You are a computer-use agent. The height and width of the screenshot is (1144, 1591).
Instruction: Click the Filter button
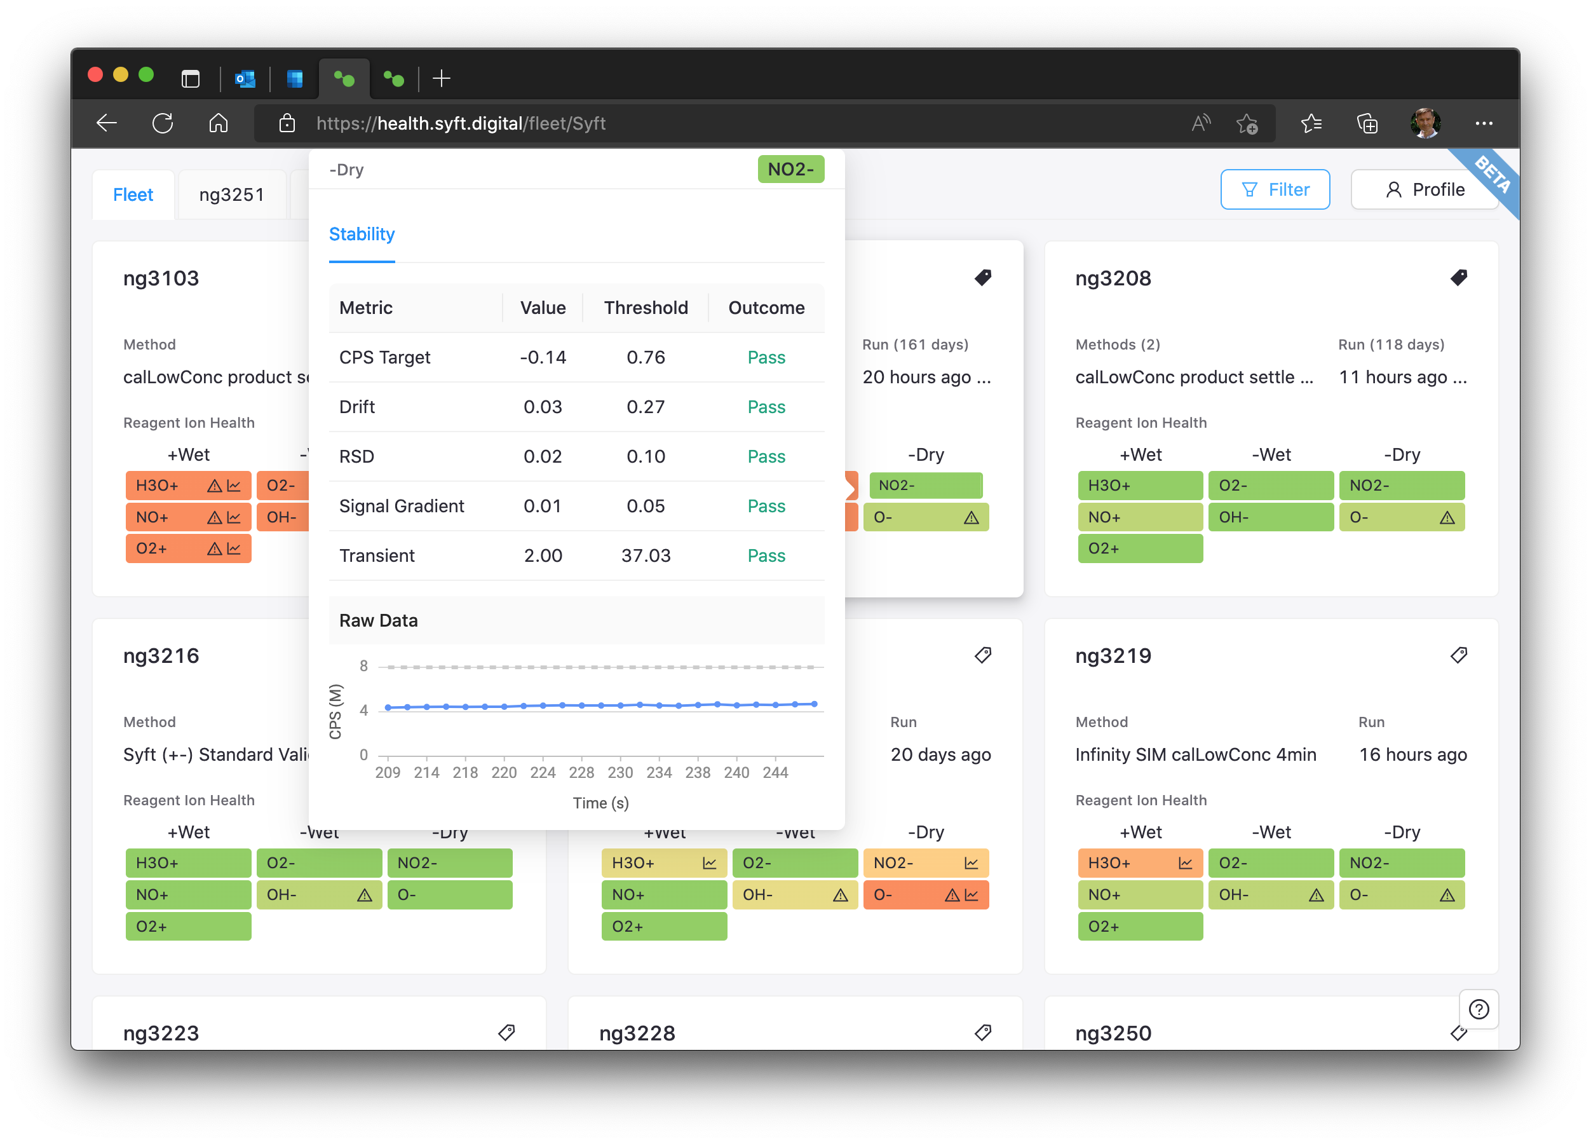click(1275, 189)
